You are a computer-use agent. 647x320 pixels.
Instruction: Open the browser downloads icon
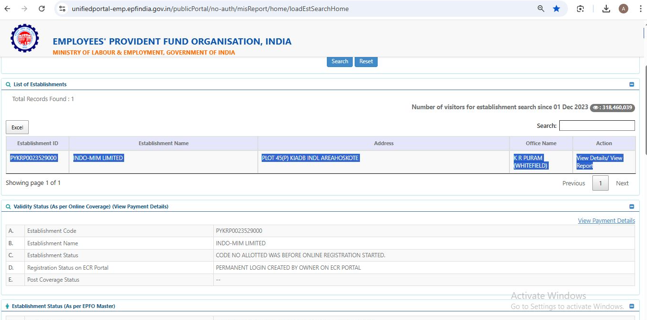click(x=606, y=9)
